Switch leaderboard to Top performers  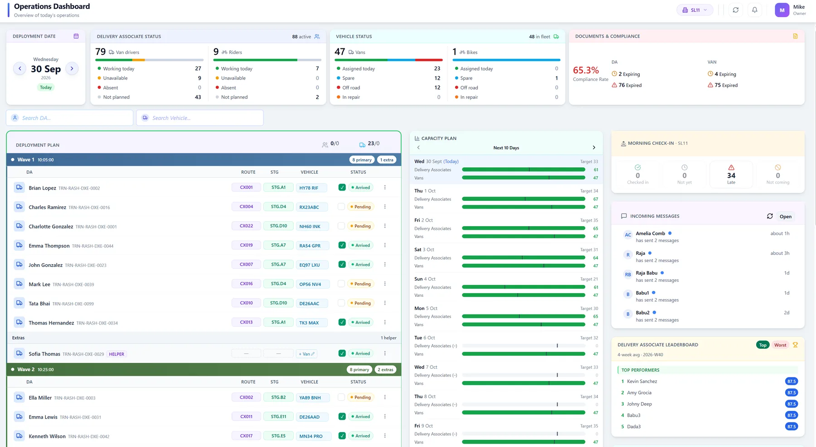(763, 345)
